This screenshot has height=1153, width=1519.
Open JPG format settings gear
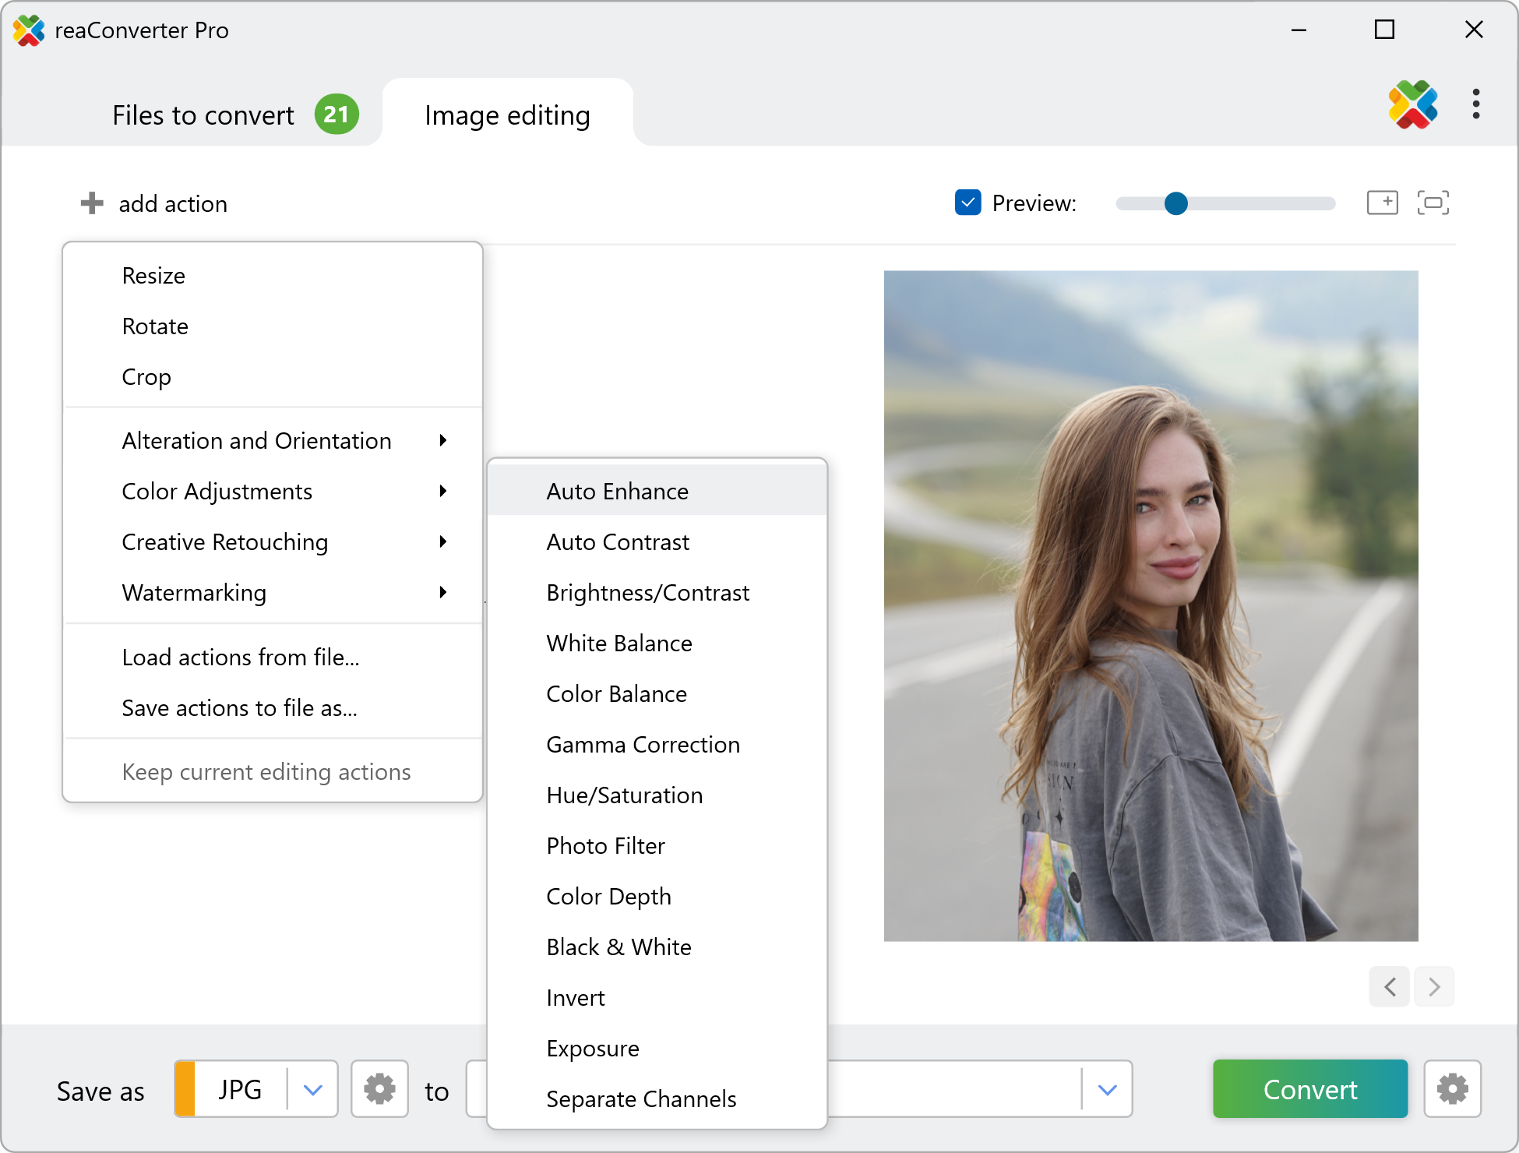pyautogui.click(x=379, y=1088)
